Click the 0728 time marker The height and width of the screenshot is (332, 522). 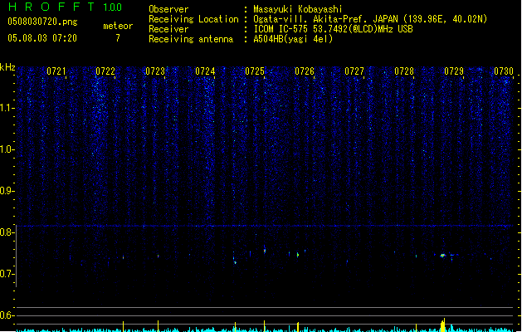click(x=404, y=71)
